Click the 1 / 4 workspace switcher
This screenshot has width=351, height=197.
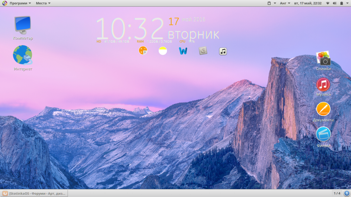click(337, 193)
